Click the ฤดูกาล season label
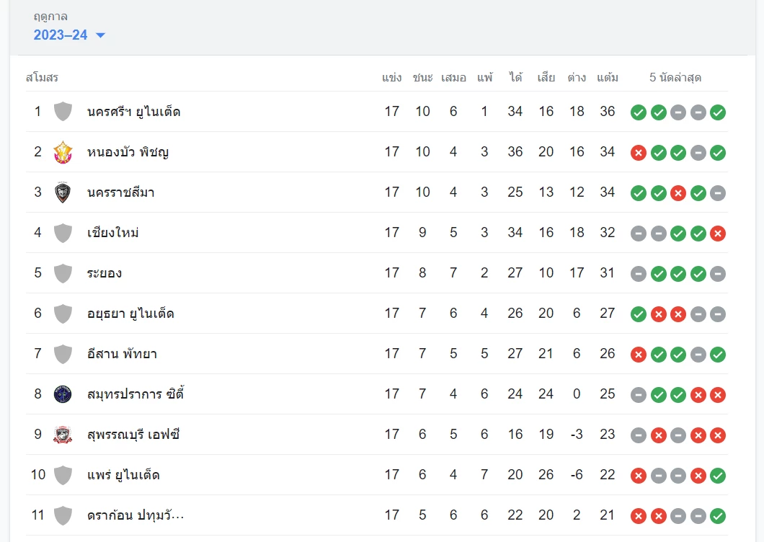 point(50,17)
